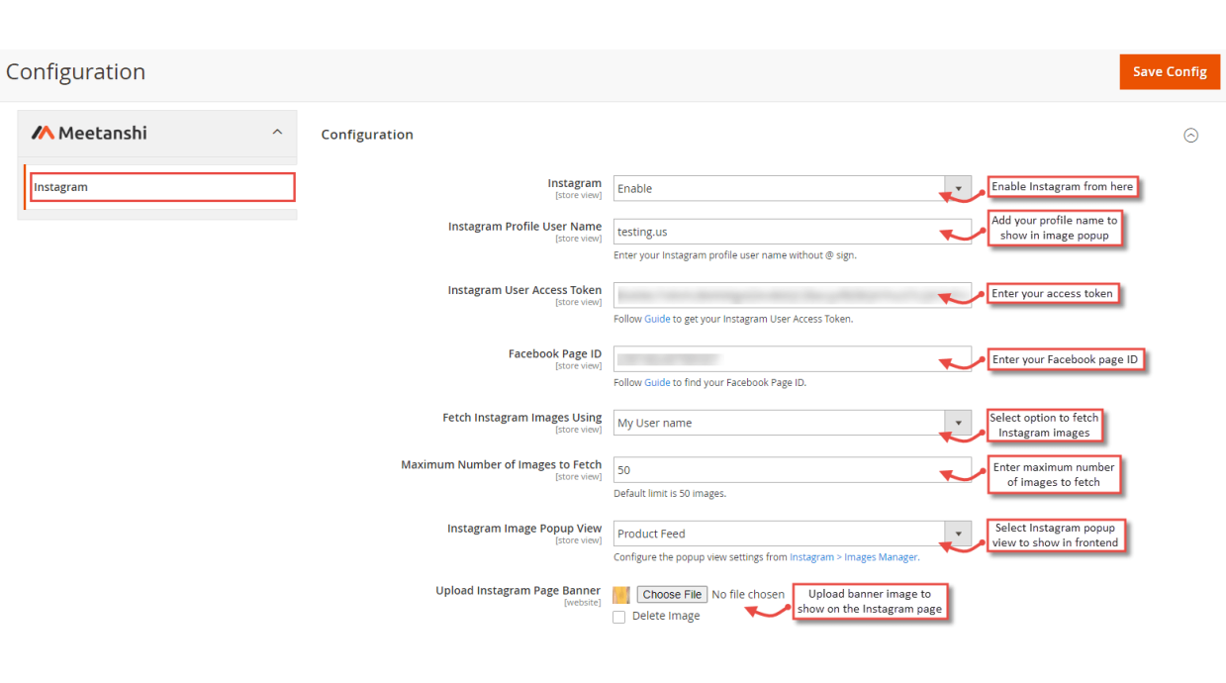Viewport: 1226px width, 683px height.
Task: Select the Instagram sidebar item
Action: [162, 187]
